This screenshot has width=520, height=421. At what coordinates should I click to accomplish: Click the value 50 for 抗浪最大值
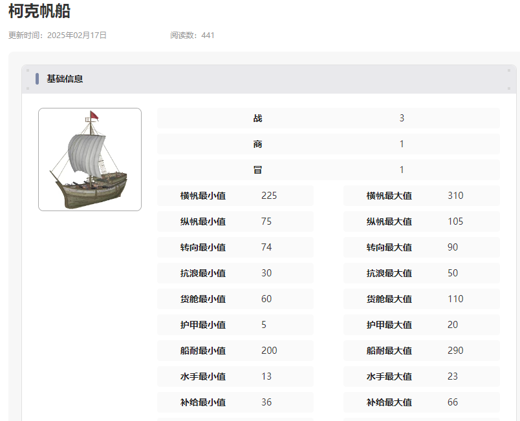[453, 273]
